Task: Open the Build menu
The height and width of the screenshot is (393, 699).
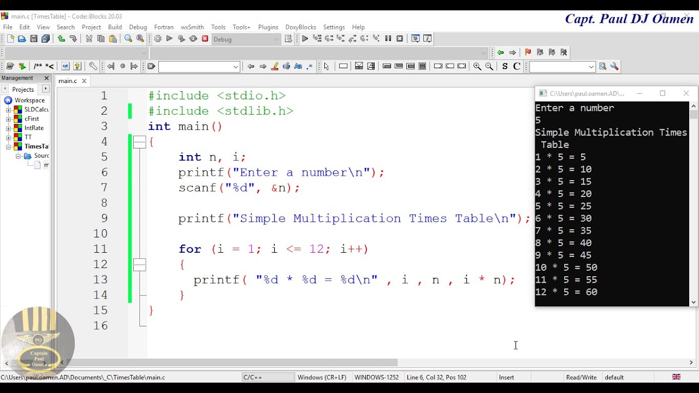Action: click(115, 27)
